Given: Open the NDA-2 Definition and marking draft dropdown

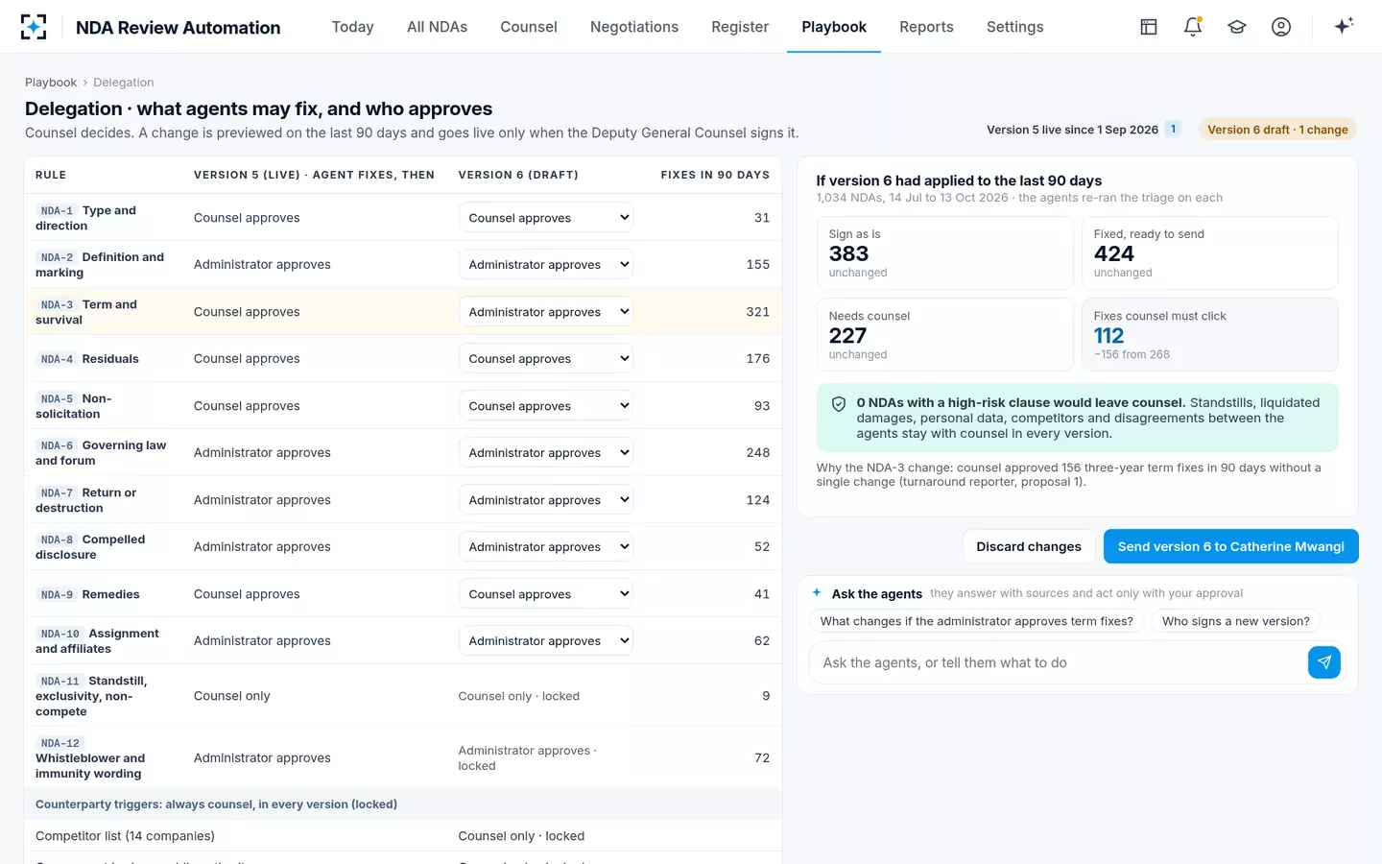Looking at the screenshot, I should [545, 265].
